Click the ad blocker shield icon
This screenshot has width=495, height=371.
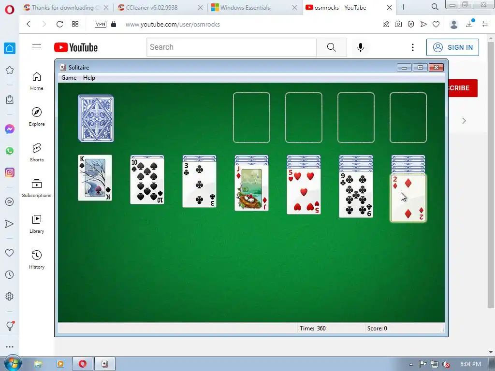[x=411, y=24]
